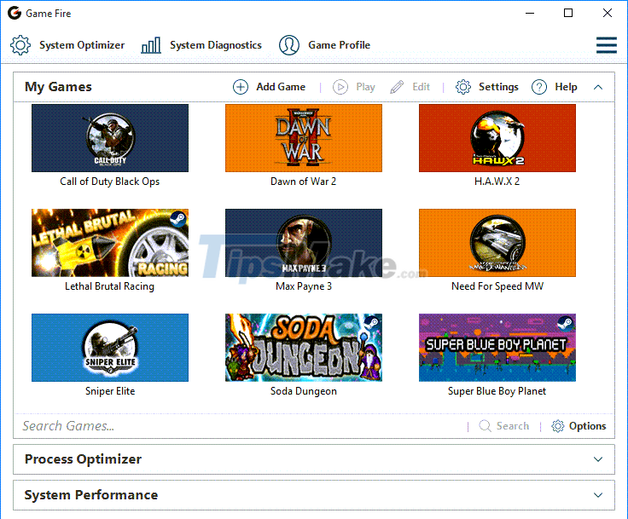Click the "Dawn of War 2" caption
The width and height of the screenshot is (628, 519).
pyautogui.click(x=303, y=182)
